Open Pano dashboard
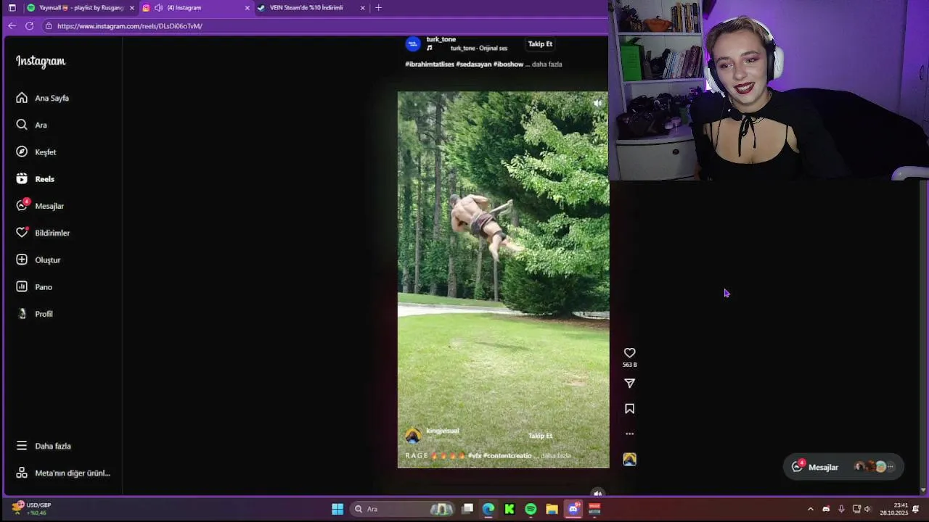929x522 pixels. (34, 287)
